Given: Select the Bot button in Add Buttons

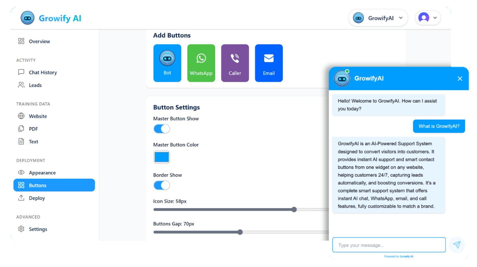Looking at the screenshot, I should (167, 63).
